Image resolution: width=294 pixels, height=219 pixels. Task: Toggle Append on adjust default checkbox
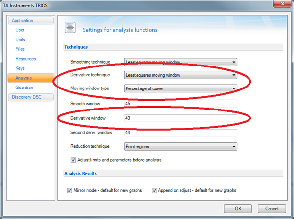click(154, 191)
